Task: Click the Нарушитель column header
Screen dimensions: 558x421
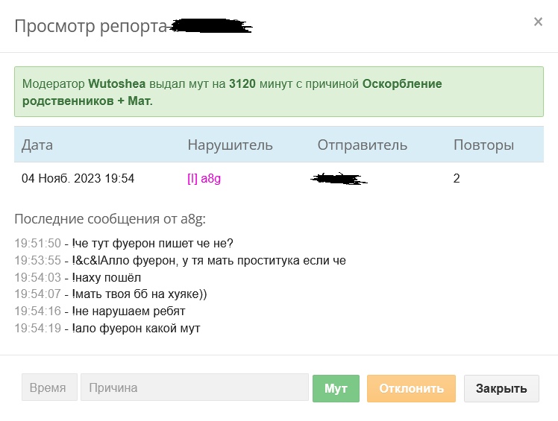Action: point(230,145)
